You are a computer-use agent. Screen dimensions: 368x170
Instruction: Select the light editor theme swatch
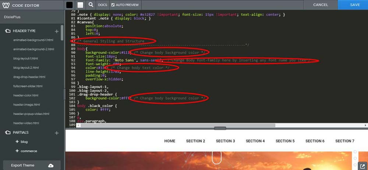tap(81, 5)
